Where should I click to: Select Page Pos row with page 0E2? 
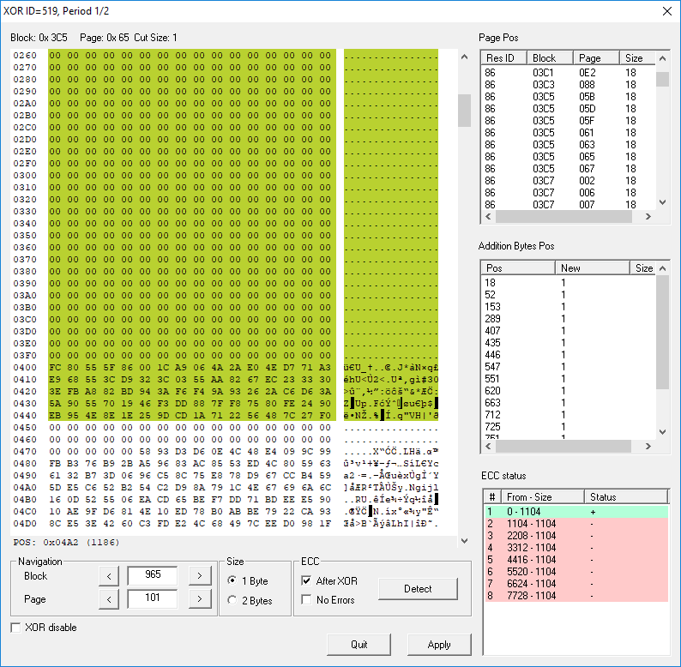point(568,73)
